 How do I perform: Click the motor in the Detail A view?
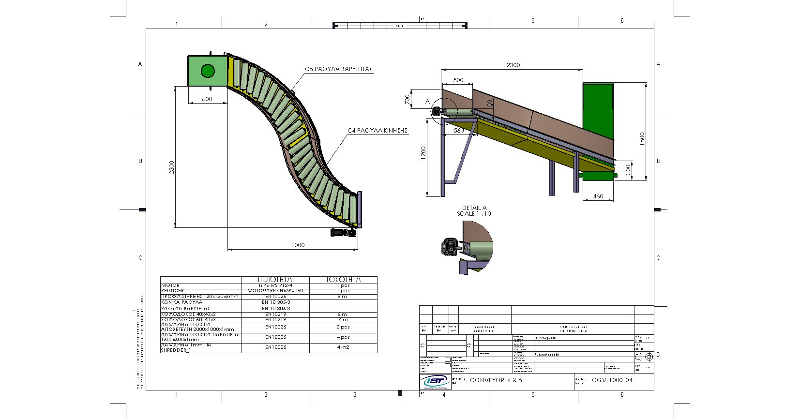[450, 246]
